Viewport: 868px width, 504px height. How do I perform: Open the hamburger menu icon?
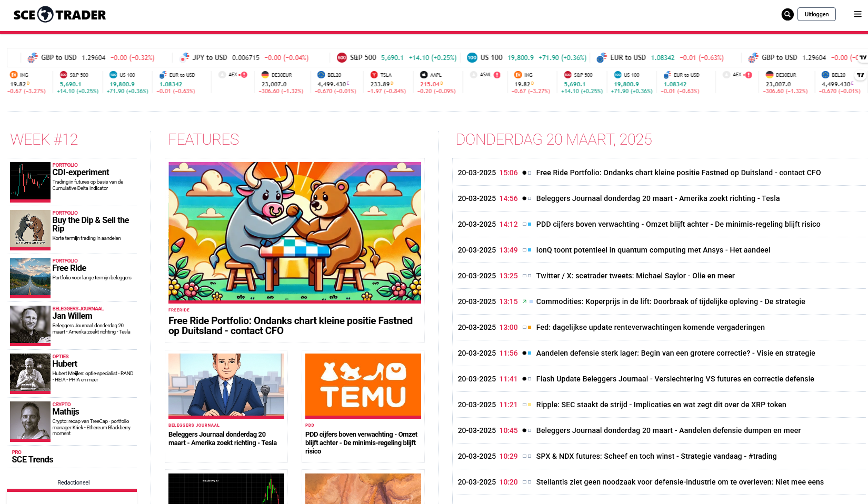tap(857, 14)
